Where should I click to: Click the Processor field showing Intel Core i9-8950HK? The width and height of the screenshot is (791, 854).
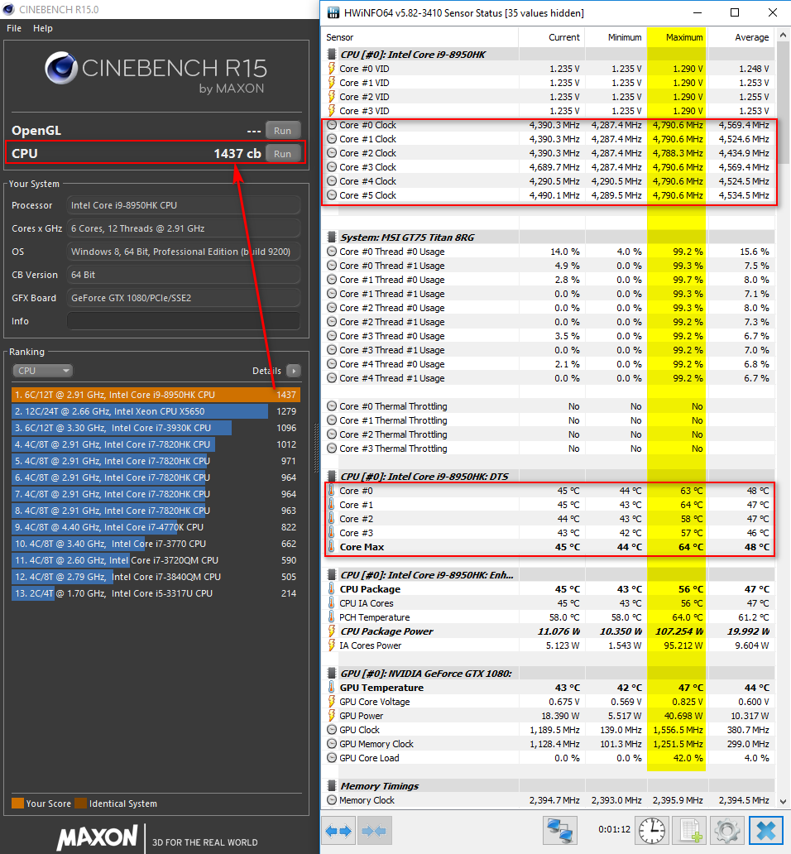pyautogui.click(x=184, y=205)
